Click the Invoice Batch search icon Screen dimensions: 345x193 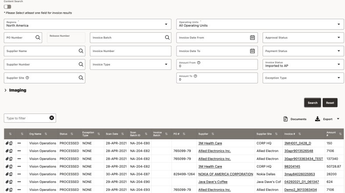[x=167, y=38]
